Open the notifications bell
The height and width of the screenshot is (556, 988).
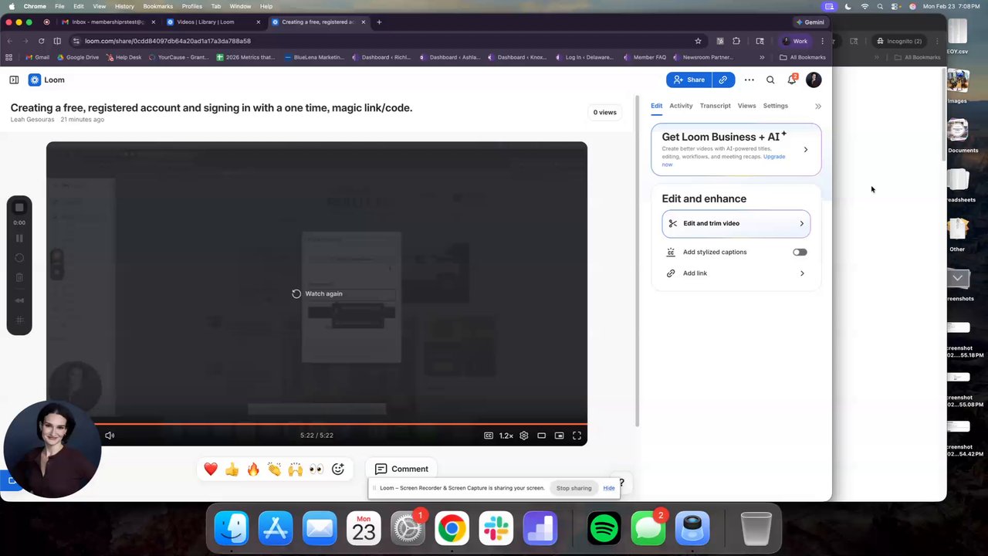tap(792, 80)
